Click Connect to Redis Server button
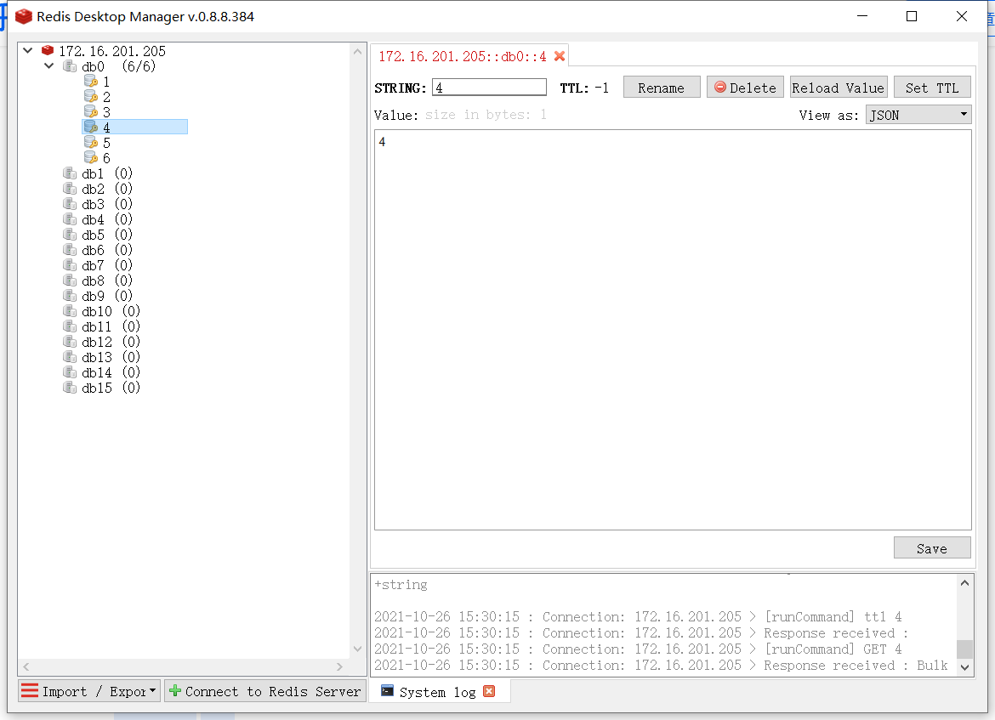The width and height of the screenshot is (995, 720). pos(264,691)
